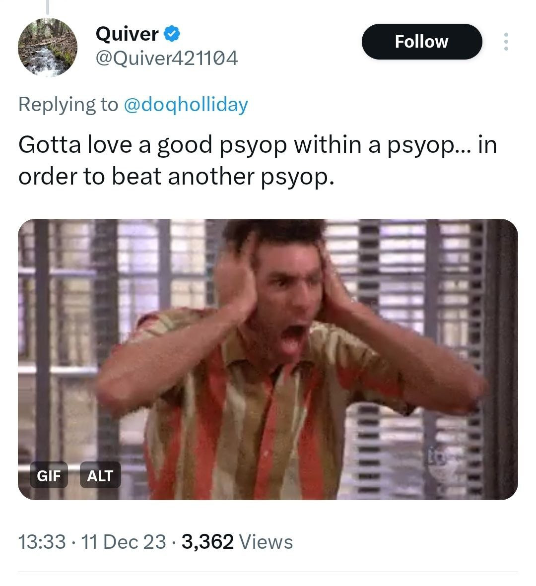Click the GIF badge on the media

(x=49, y=475)
